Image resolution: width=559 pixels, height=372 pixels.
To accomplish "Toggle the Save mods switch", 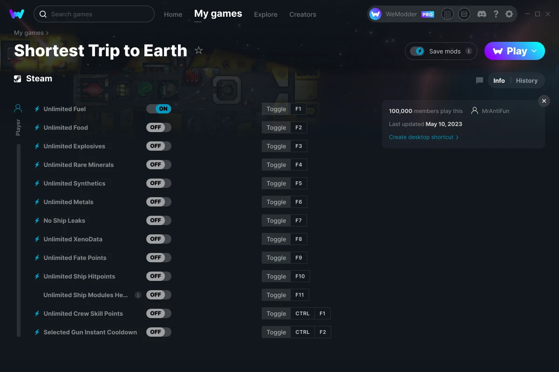I will click(417, 51).
